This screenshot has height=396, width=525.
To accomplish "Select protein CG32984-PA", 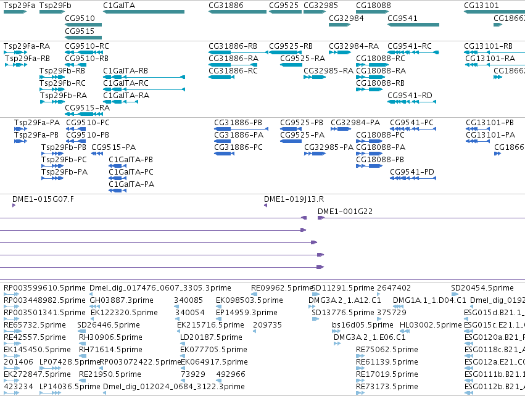I will [x=341, y=129].
